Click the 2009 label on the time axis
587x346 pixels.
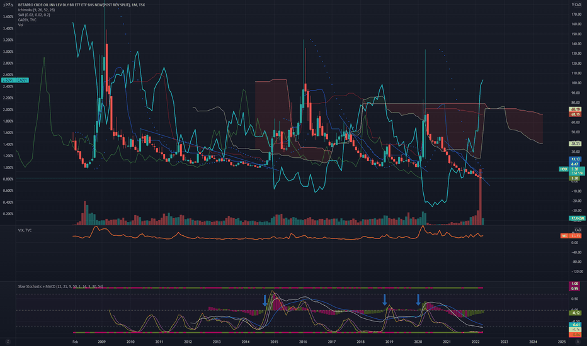(x=101, y=342)
